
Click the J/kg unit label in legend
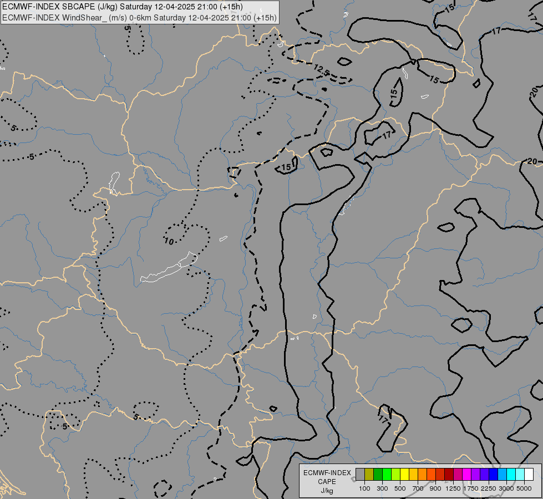click(x=327, y=491)
